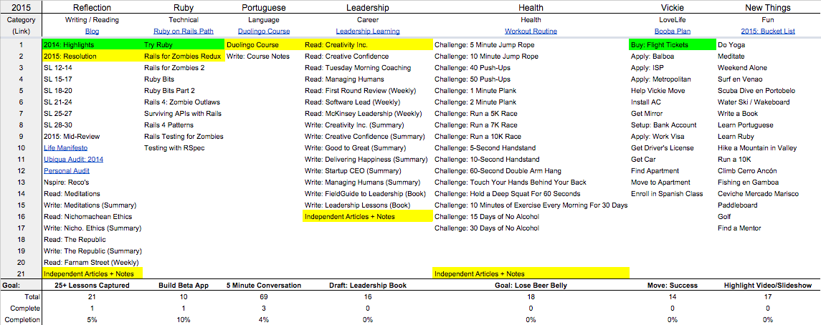This screenshot has height=325, width=821.
Task: Open the Leadership Learning link
Action: pos(367,31)
